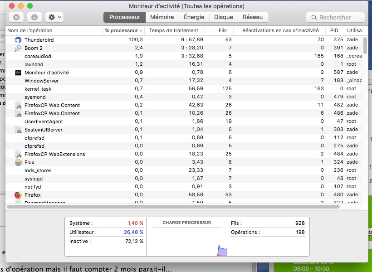The width and height of the screenshot is (372, 272).
Task: Click the quit process (X) toolbar button
Action: [x=16, y=17]
